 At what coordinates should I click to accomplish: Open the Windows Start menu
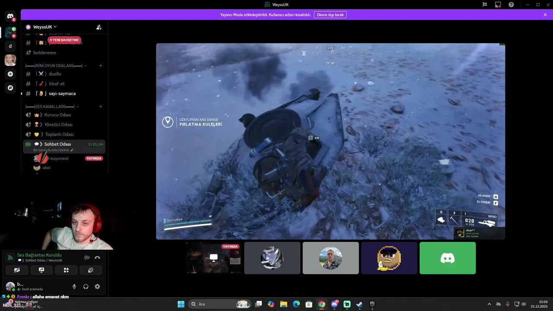181,304
